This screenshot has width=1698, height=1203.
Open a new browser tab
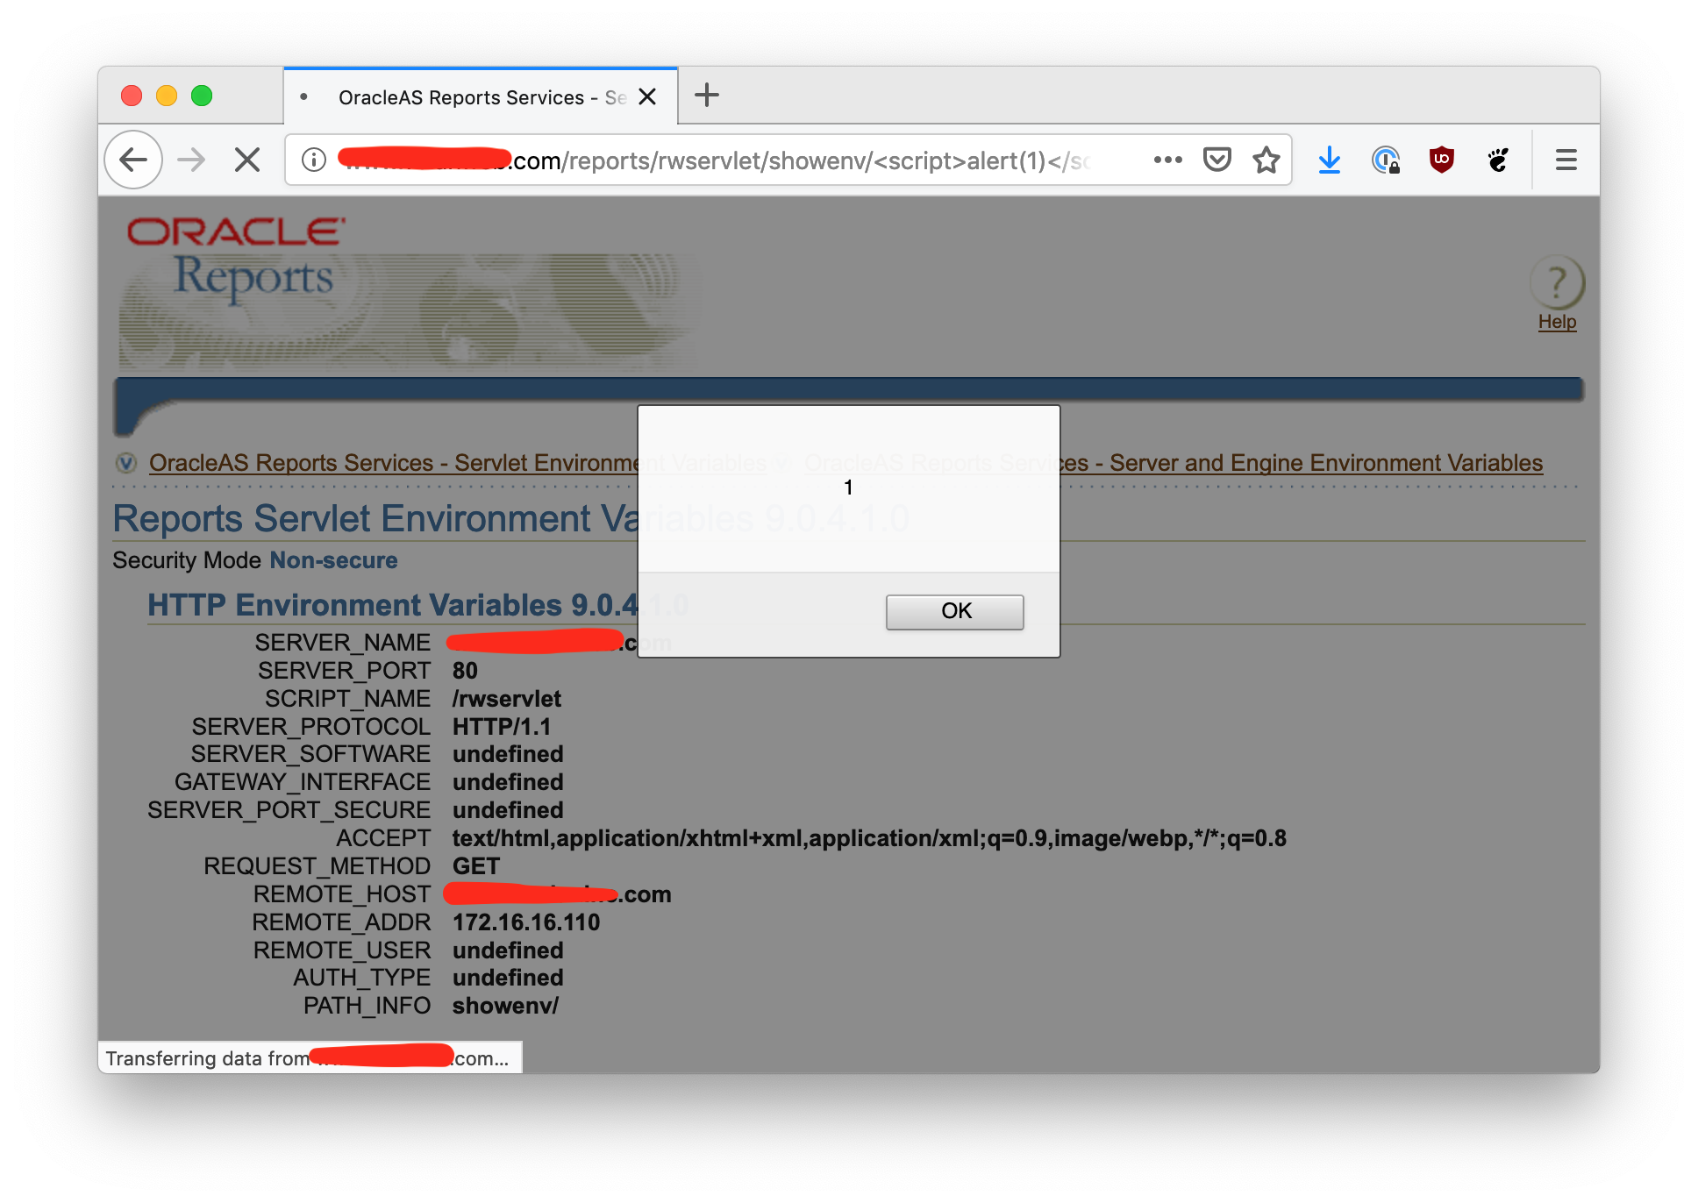(x=706, y=95)
